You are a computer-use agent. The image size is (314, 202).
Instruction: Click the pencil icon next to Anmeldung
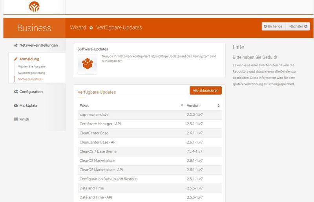tap(16, 59)
